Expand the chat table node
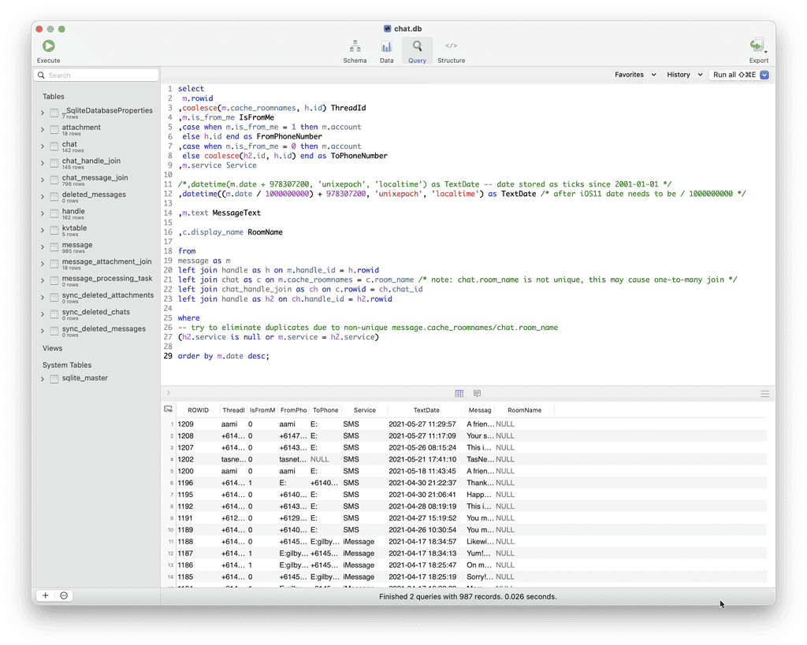 click(x=43, y=146)
